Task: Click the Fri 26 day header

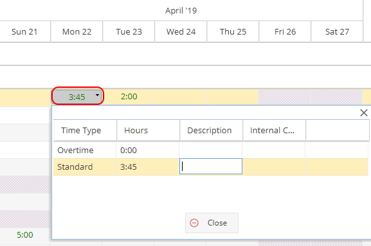Action: coord(285,31)
